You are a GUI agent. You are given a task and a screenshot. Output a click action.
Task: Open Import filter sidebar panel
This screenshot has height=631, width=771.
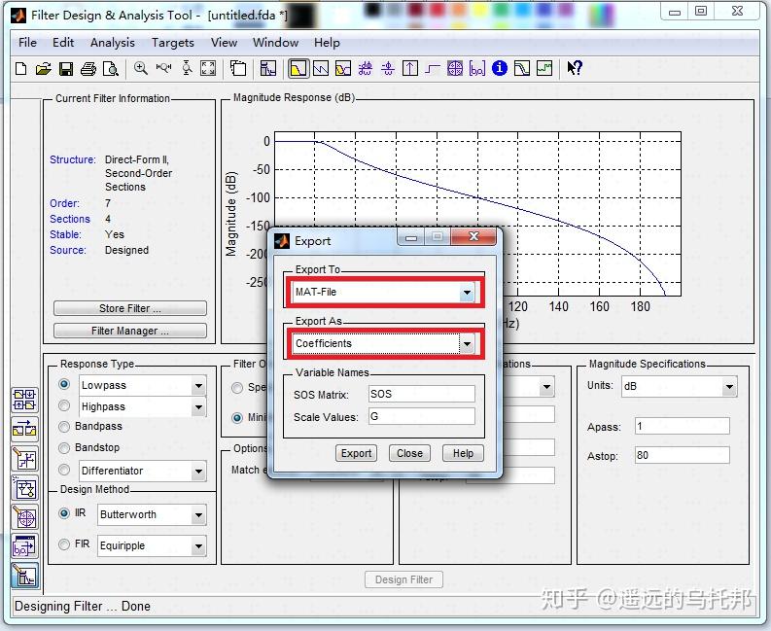click(24, 546)
